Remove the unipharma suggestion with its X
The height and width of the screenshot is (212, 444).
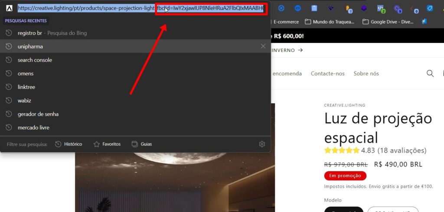(263, 46)
